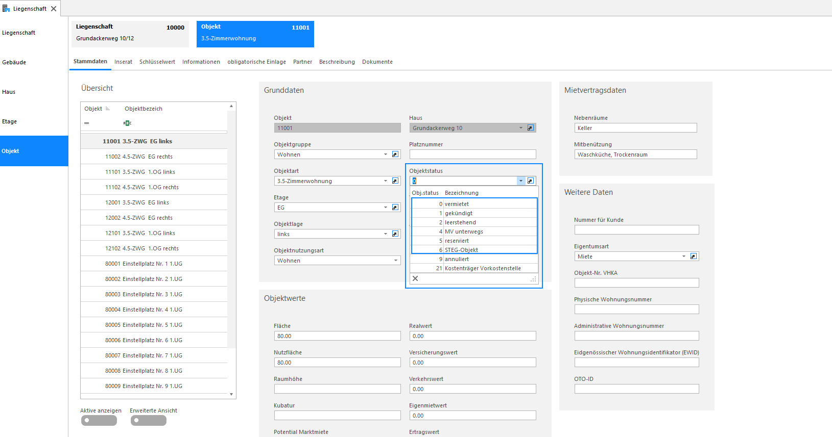The height and width of the screenshot is (437, 832).
Task: Click the sort icon next to Objekt header
Action: click(107, 109)
